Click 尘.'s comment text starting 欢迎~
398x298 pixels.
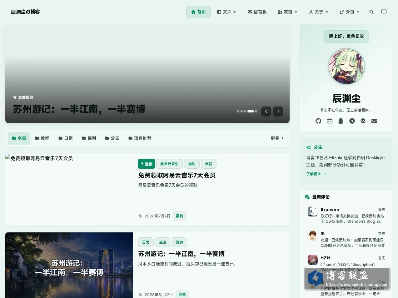coord(353,243)
